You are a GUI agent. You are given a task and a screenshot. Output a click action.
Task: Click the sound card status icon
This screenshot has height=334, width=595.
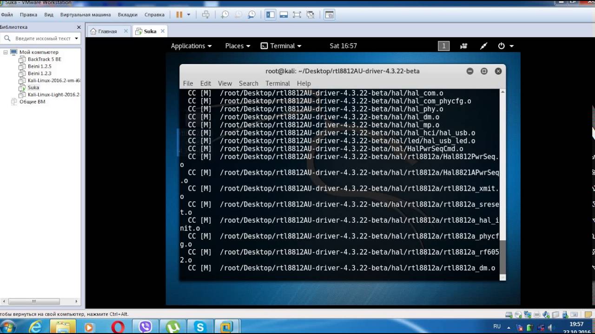[547, 315]
